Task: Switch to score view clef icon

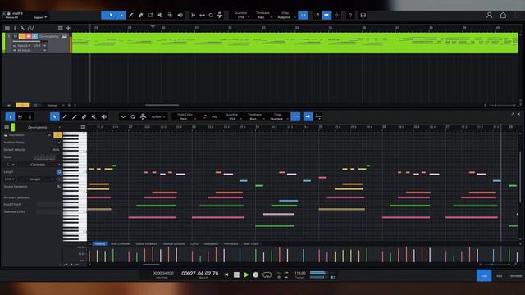Action: [x=30, y=116]
